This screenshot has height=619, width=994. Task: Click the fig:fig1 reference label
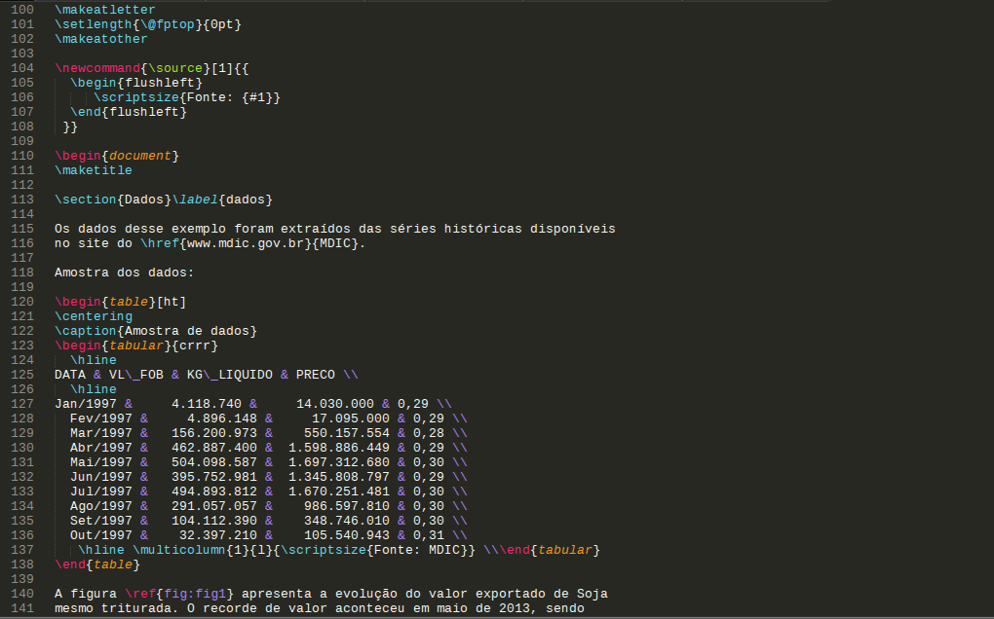pos(195,594)
